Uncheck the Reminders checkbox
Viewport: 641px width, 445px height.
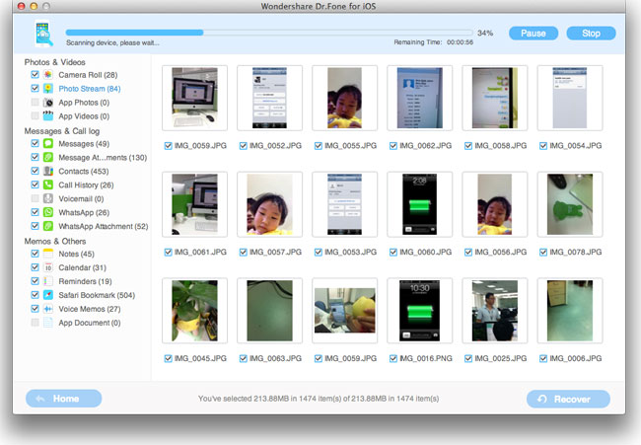tap(36, 281)
